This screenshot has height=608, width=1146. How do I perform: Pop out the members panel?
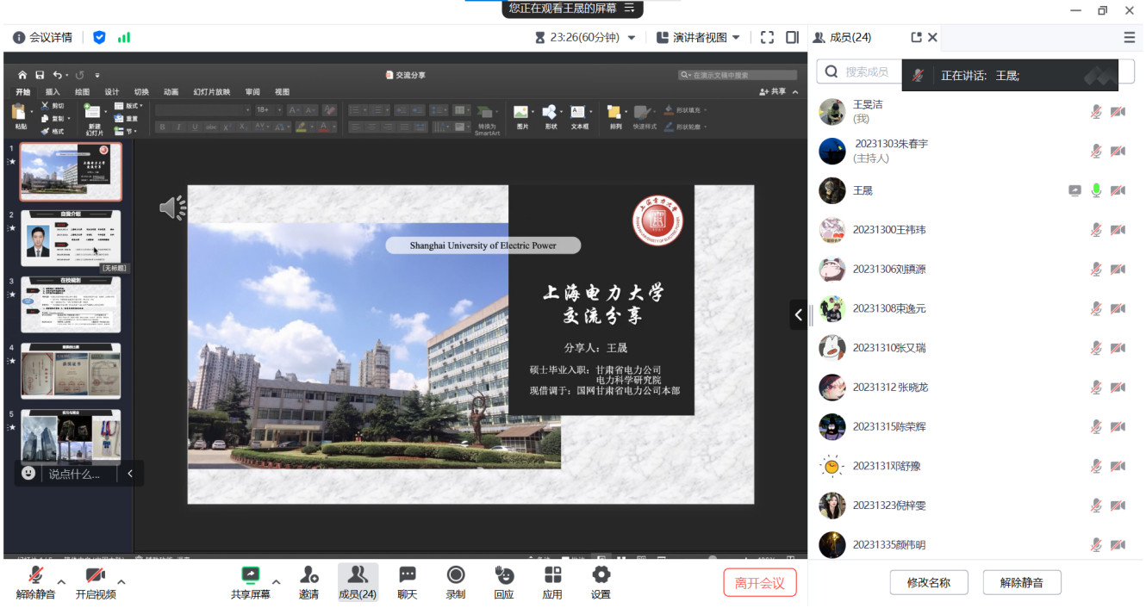pyautogui.click(x=916, y=38)
